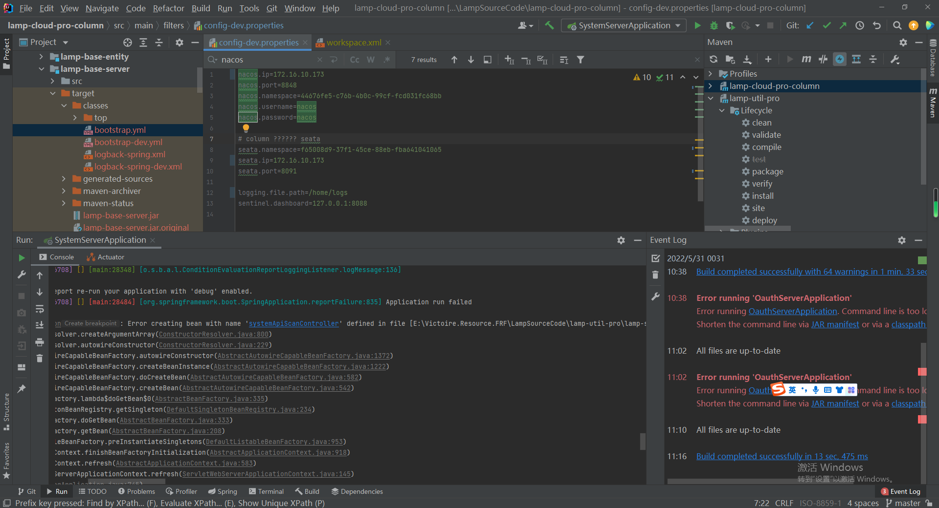The height and width of the screenshot is (508, 939).
Task: Enable Words mode in the find bar
Action: click(x=370, y=59)
